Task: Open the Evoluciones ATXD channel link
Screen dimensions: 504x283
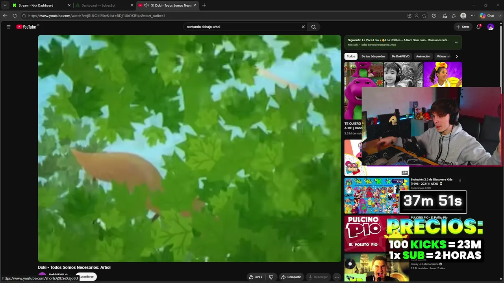Action: click(421, 188)
